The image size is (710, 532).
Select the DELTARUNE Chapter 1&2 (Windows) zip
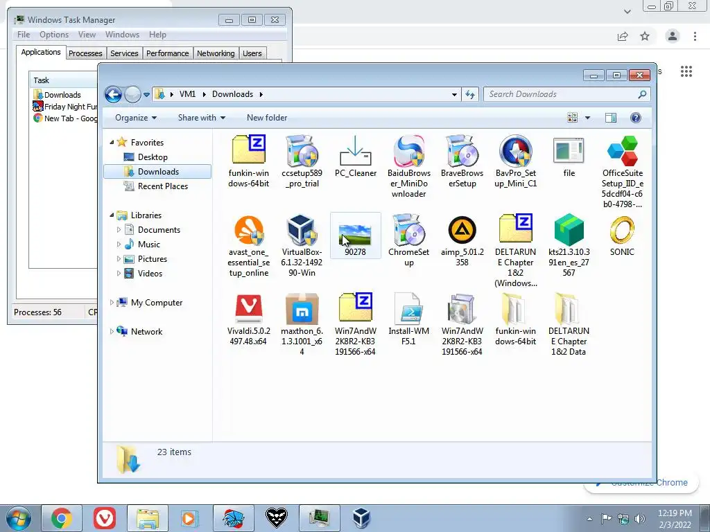[x=516, y=250]
